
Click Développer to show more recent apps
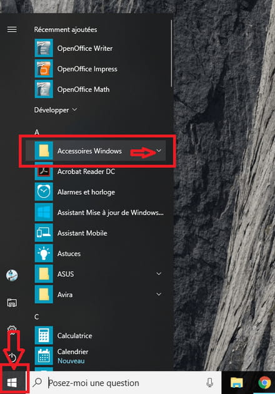[x=56, y=110]
